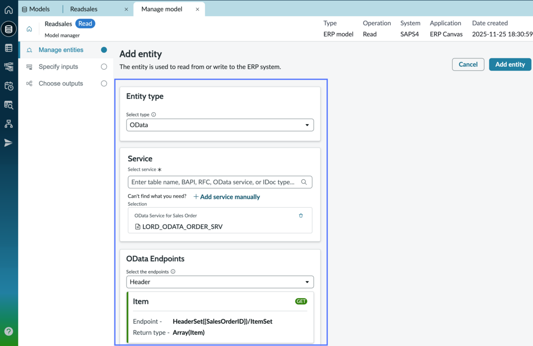Open the endpoints Header dropdown
Viewport: 533px width, 346px height.
click(220, 282)
